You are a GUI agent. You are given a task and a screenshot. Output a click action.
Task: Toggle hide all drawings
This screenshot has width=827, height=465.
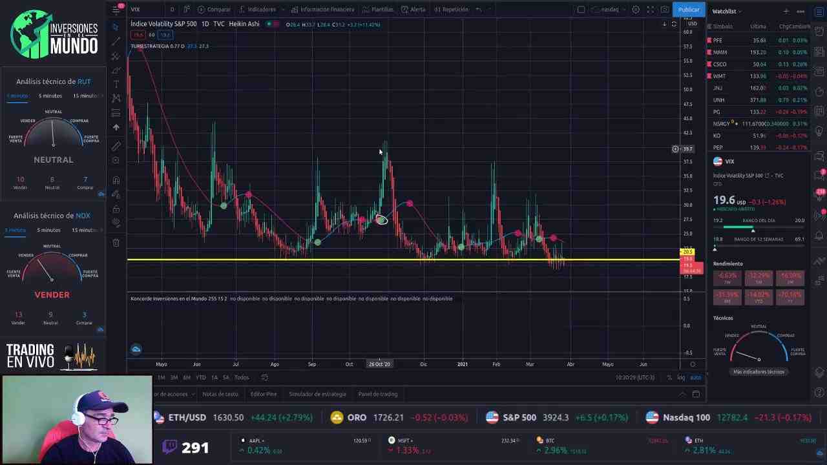116,223
